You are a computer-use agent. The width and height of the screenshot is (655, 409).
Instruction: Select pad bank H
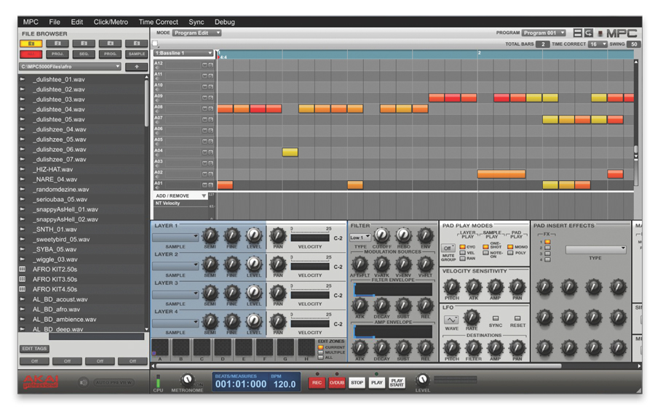click(306, 349)
